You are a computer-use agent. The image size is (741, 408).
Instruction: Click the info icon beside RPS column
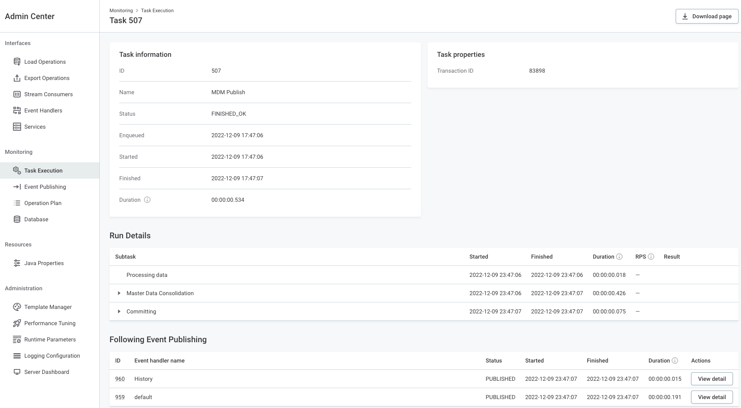[651, 257]
